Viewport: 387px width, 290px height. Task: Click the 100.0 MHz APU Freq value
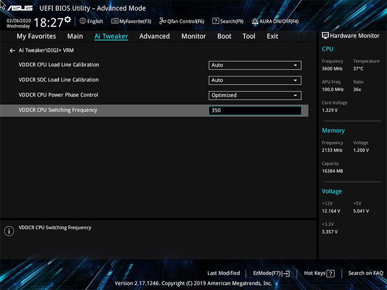333,89
